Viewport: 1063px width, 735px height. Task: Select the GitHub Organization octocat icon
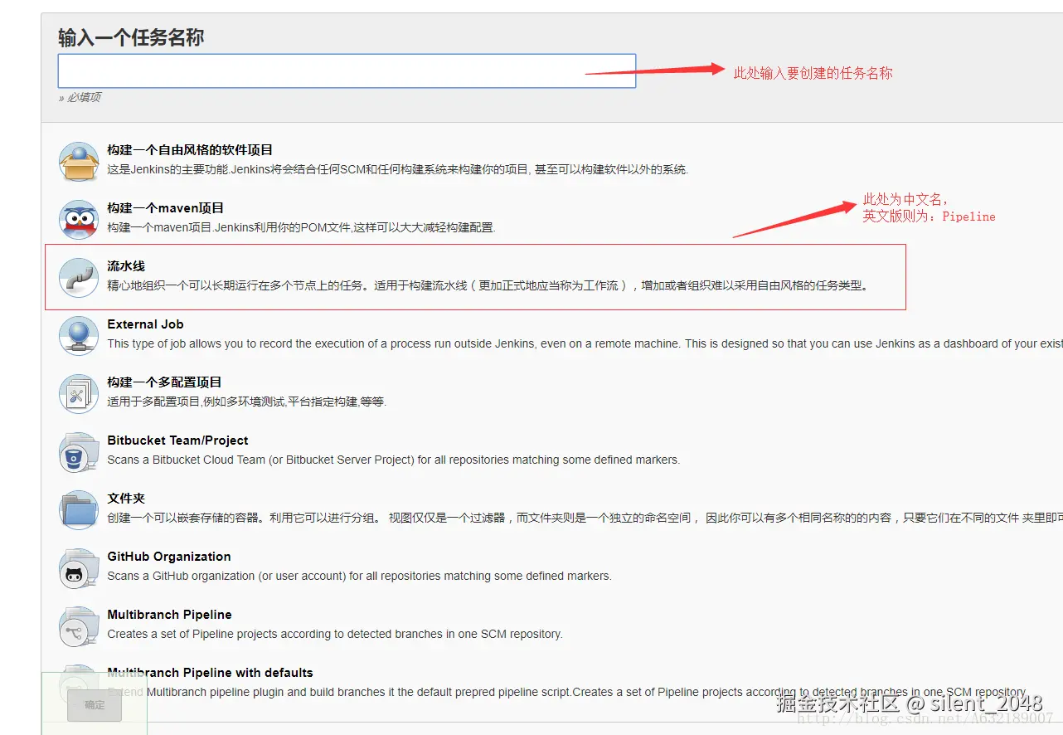click(79, 567)
